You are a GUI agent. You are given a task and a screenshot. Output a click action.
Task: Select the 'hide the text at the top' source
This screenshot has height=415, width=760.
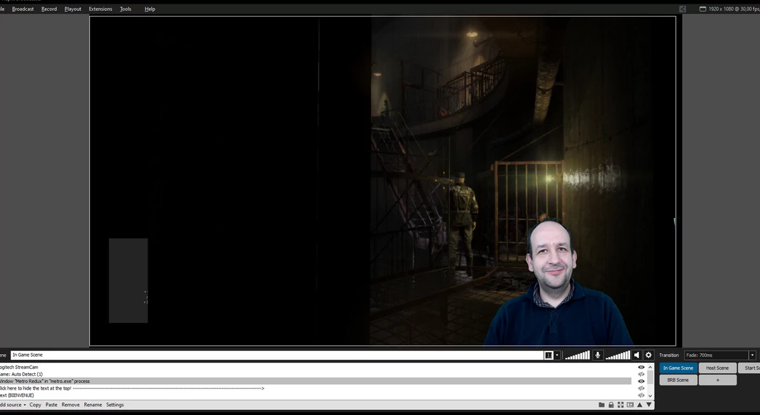point(315,388)
